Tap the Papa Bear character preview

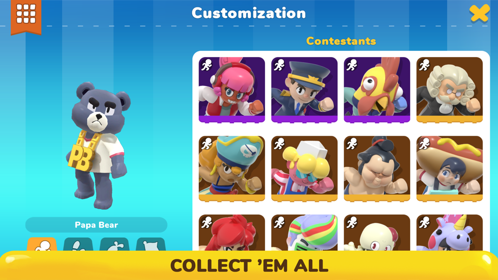click(x=98, y=146)
